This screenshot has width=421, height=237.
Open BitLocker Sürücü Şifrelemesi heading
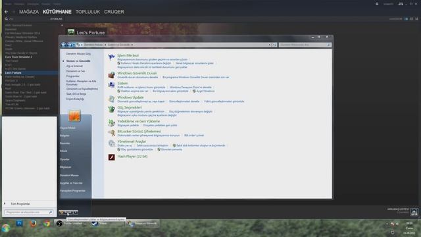pos(139,131)
